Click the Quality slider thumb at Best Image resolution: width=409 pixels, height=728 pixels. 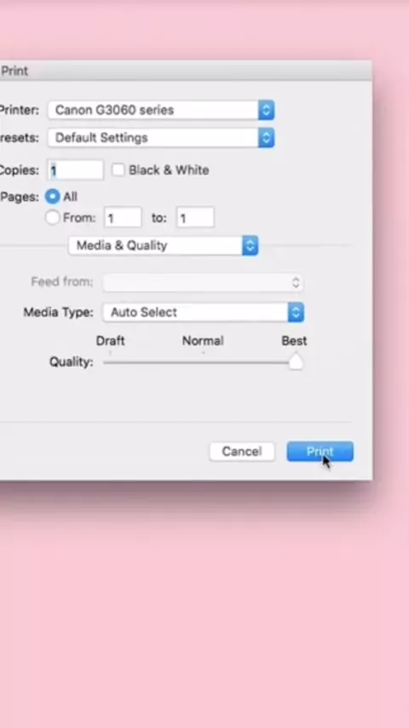pos(296,362)
